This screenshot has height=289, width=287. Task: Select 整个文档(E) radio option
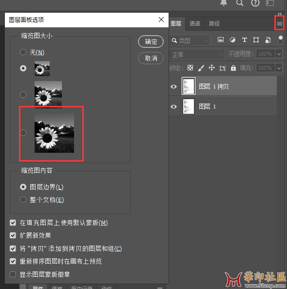coord(23,200)
